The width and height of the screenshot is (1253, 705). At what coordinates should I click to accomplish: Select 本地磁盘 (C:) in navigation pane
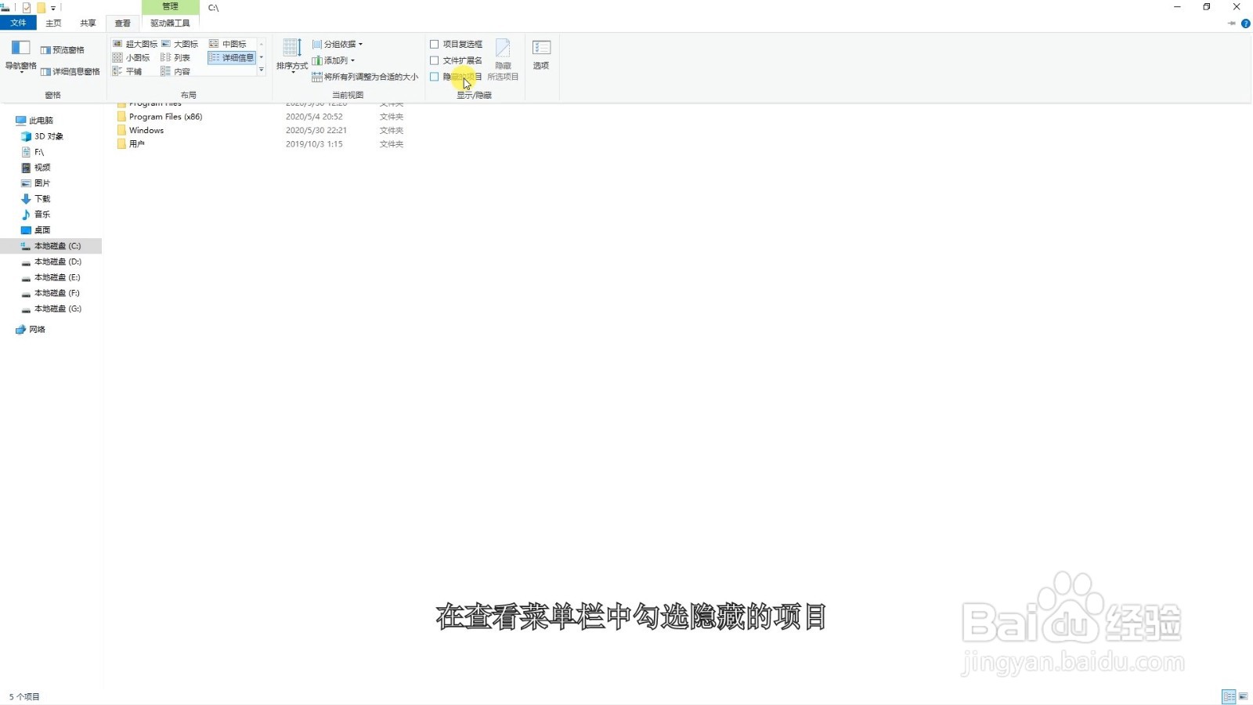click(51, 246)
